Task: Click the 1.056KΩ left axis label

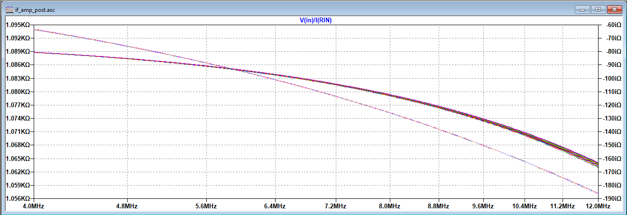Action: (x=18, y=198)
